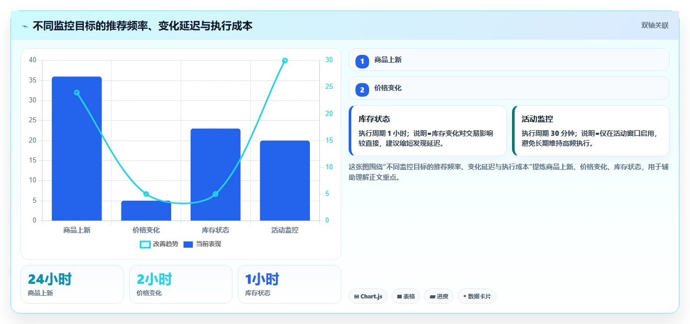Click the x-axis label 活动监控
The height and width of the screenshot is (324, 690).
click(285, 230)
